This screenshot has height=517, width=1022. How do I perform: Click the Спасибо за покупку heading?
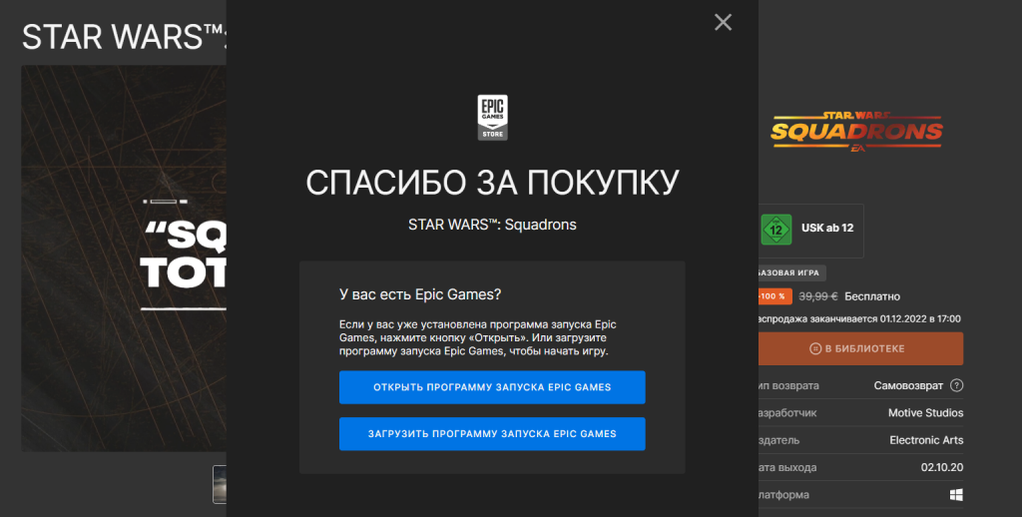(492, 184)
